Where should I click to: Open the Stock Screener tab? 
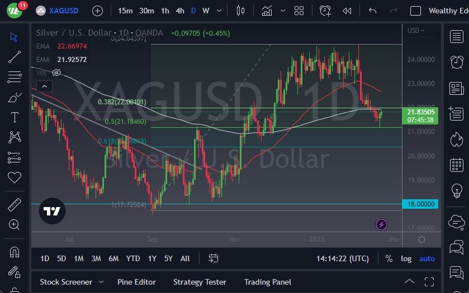point(66,282)
